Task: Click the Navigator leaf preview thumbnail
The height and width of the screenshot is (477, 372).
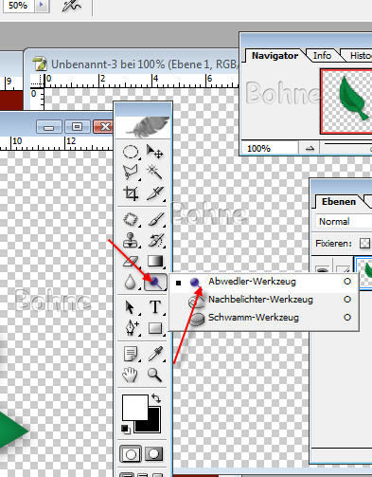Action: click(x=346, y=101)
